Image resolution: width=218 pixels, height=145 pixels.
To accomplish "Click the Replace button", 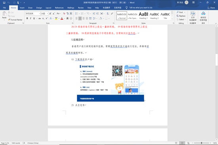I will (181, 16).
